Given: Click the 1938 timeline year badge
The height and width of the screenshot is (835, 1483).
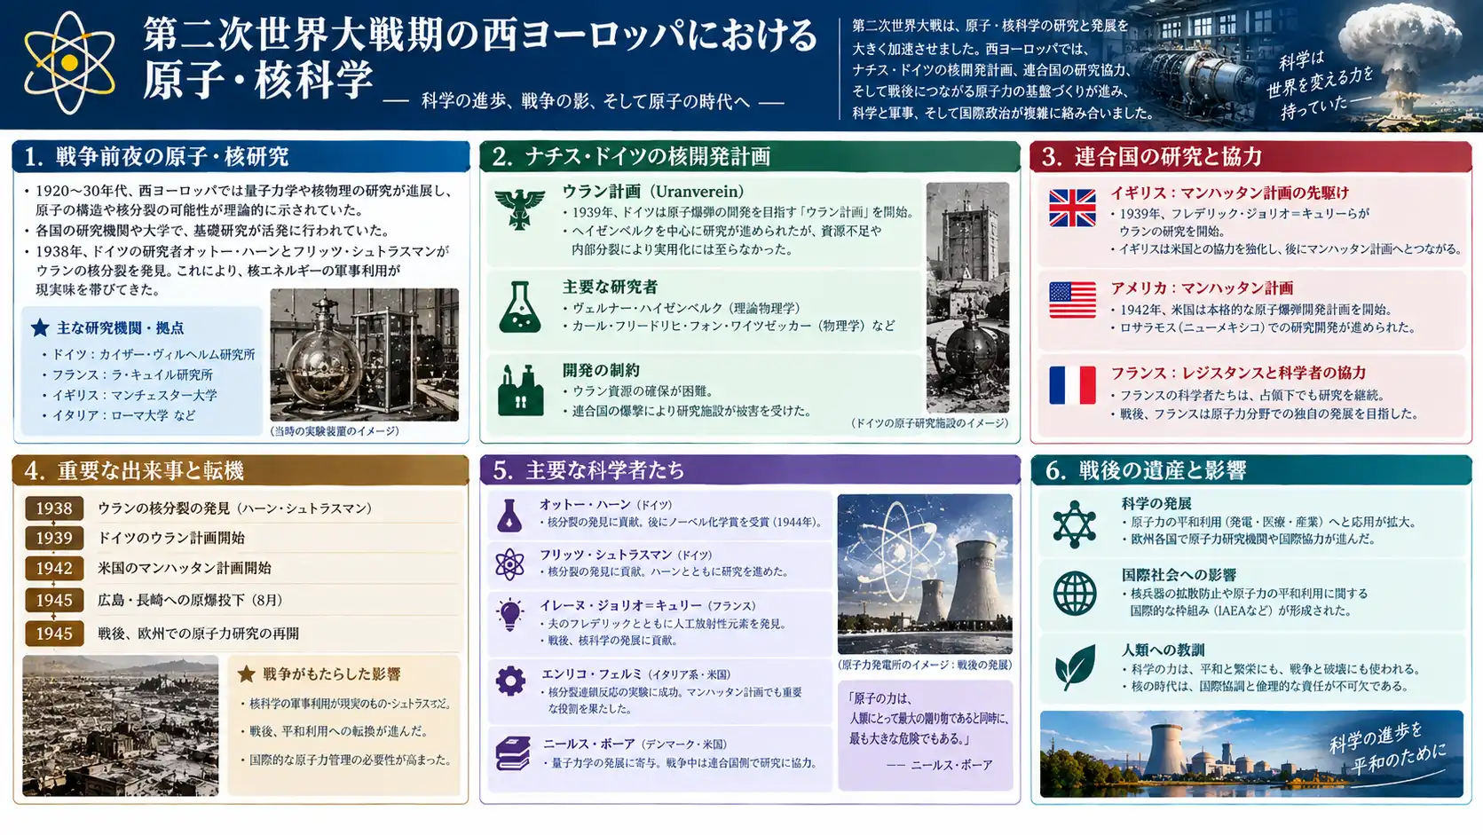Looking at the screenshot, I should click(x=54, y=508).
